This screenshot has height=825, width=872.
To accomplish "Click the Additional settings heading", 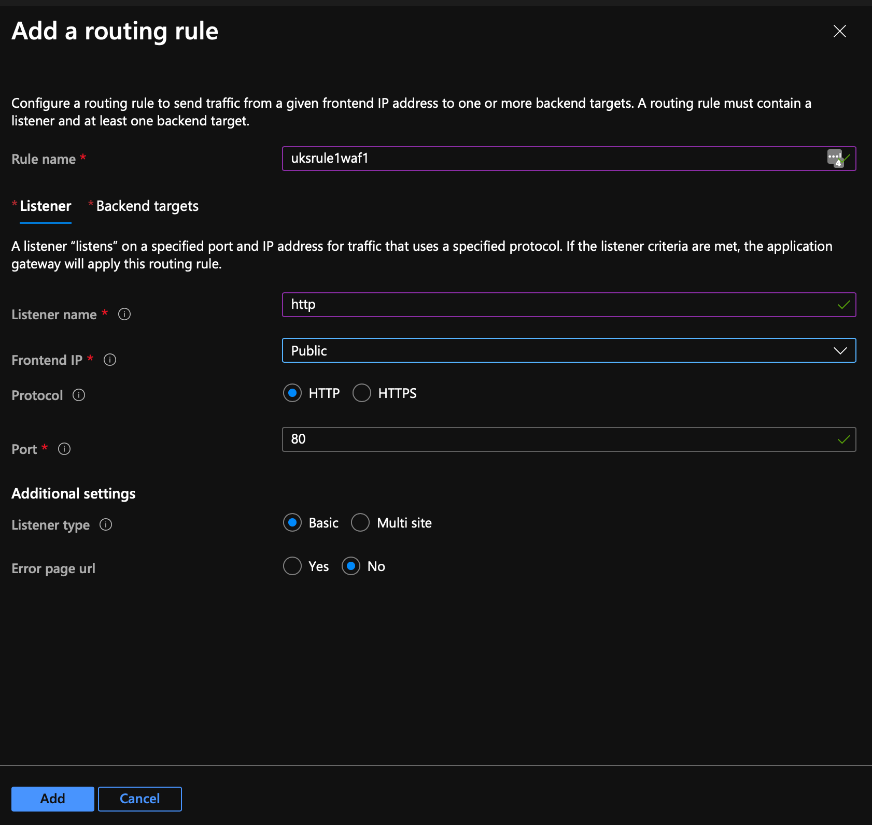I will [x=74, y=493].
